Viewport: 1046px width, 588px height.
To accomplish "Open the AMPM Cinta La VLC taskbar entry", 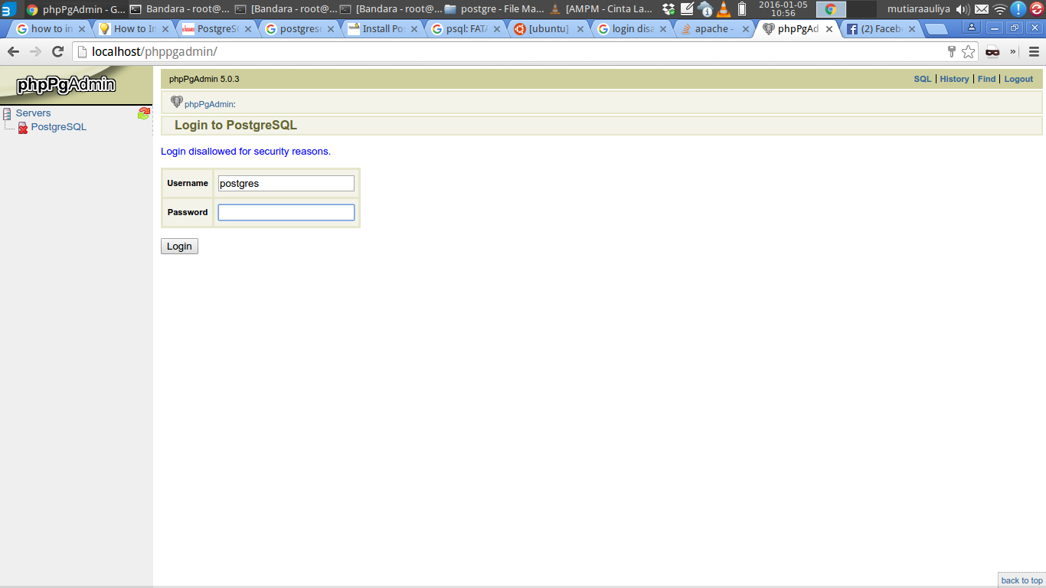I will pyautogui.click(x=600, y=9).
